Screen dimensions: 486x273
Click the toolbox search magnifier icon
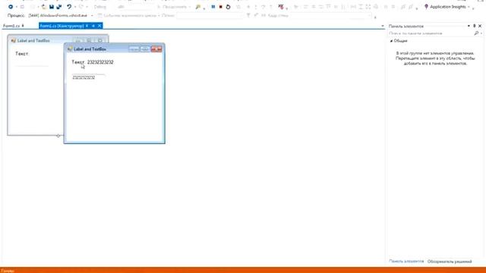(x=476, y=33)
